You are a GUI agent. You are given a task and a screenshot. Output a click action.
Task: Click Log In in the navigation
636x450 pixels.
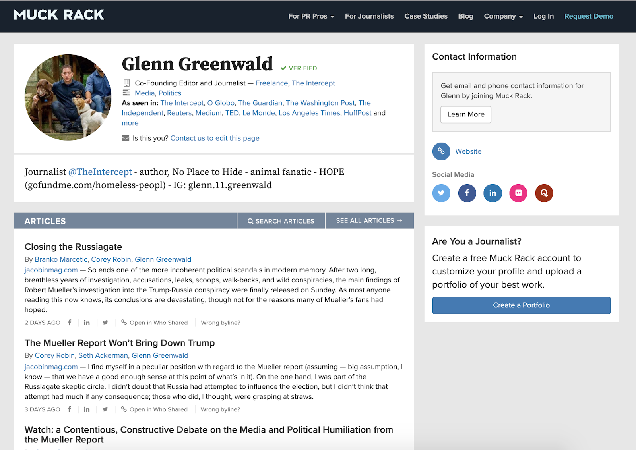click(x=543, y=16)
